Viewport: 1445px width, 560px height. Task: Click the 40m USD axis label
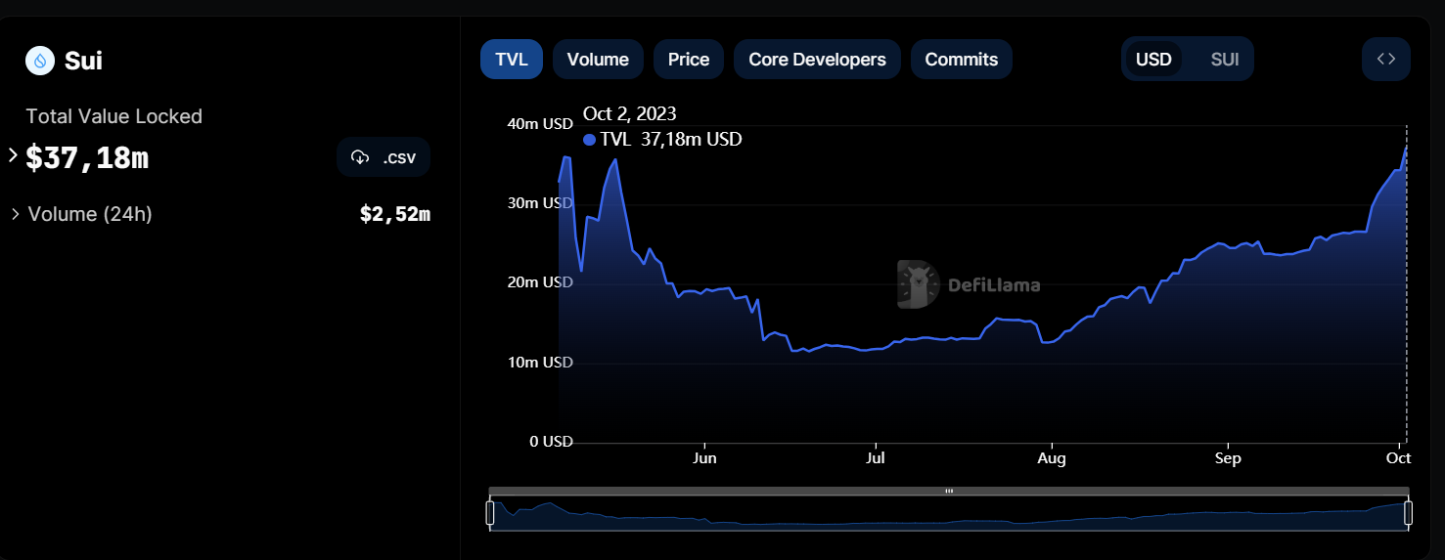coord(540,124)
